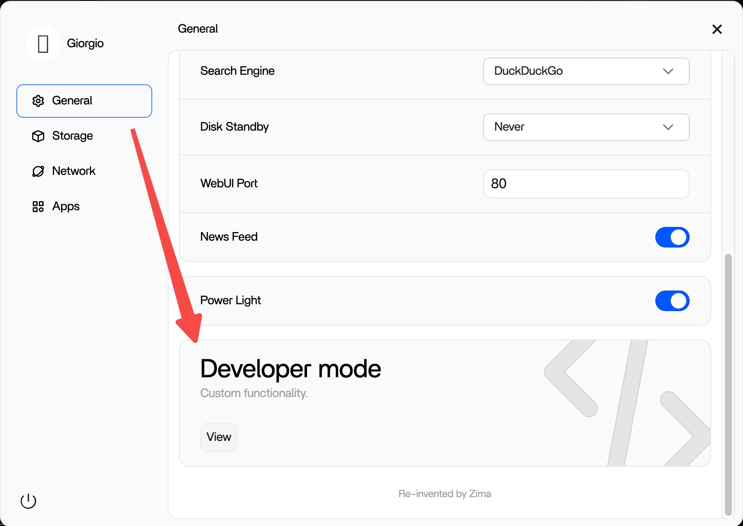The height and width of the screenshot is (526, 743).
Task: Click the Storage cube icon
Action: pos(38,136)
